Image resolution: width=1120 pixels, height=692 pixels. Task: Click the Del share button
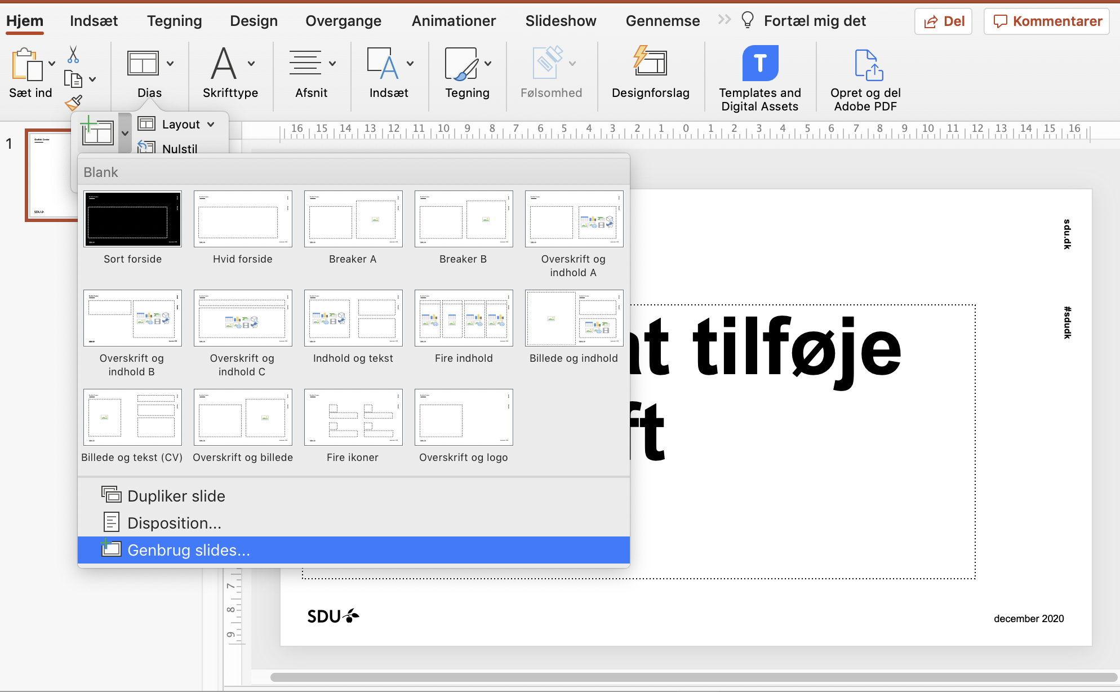pos(944,21)
